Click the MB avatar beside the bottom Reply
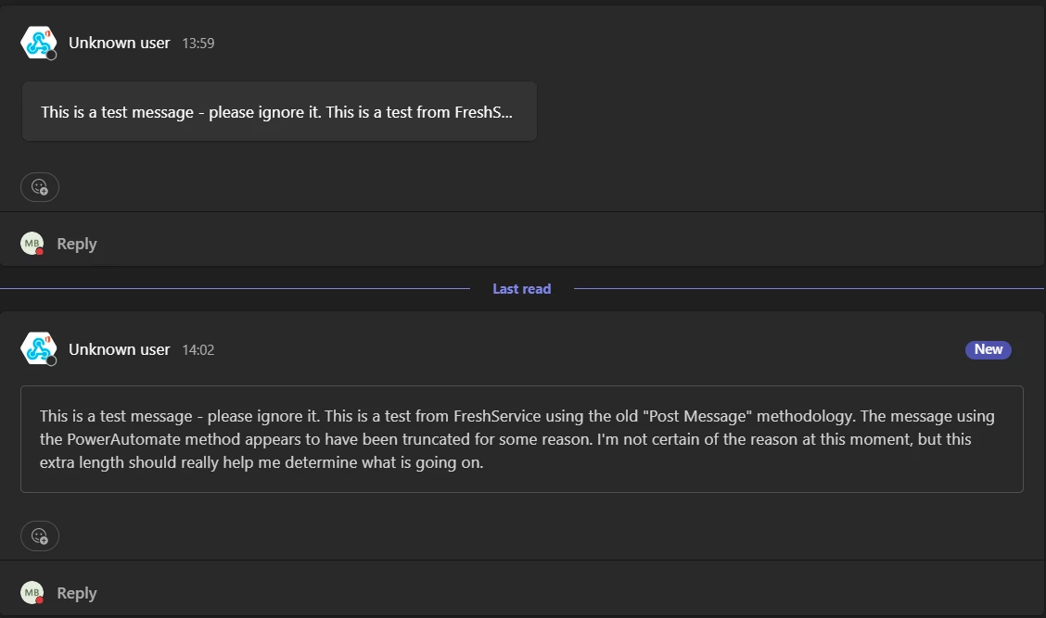 coord(32,592)
